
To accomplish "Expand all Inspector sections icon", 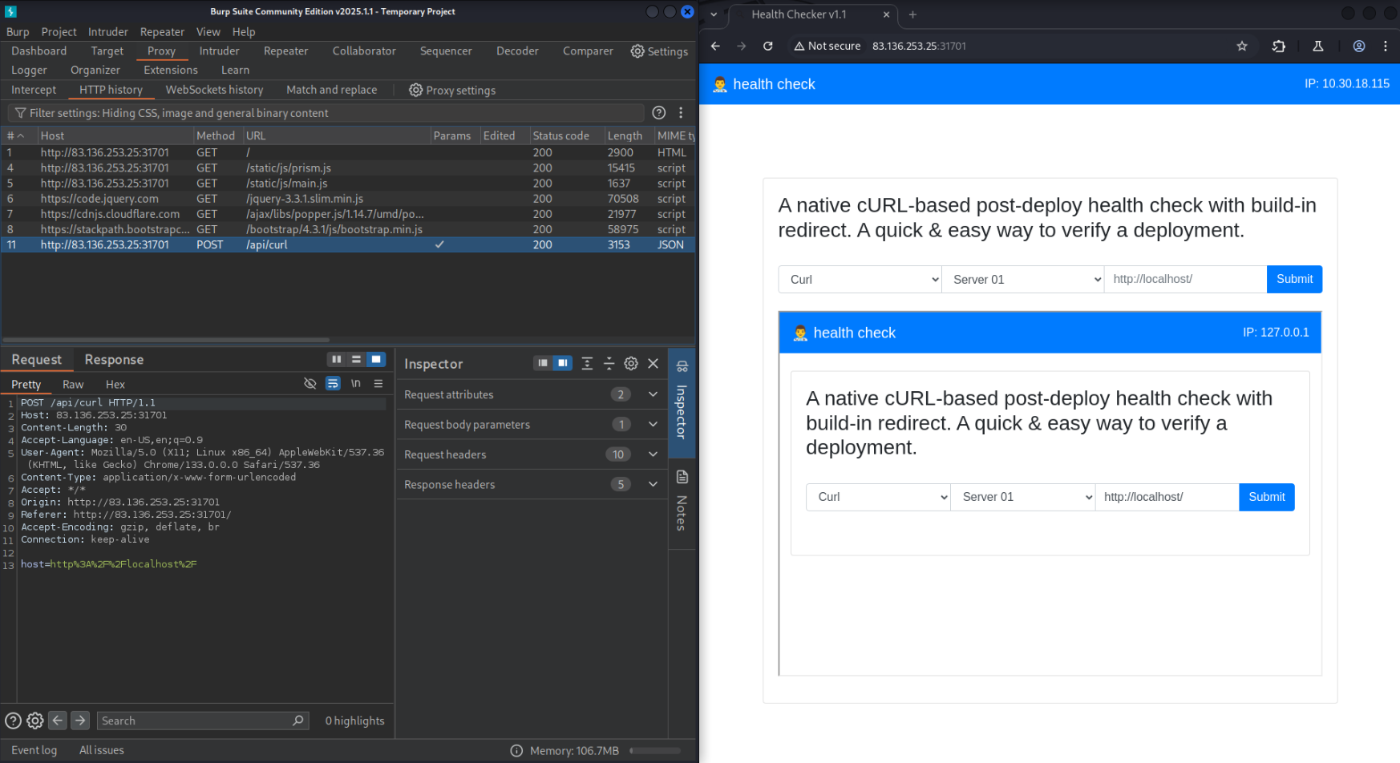I will (x=587, y=364).
